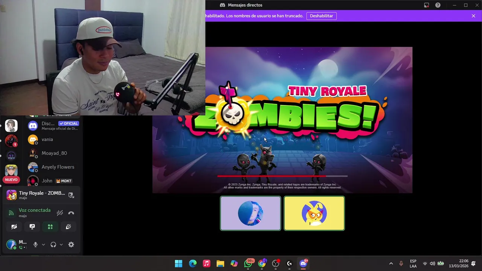Open the soundboard button

[68, 227]
